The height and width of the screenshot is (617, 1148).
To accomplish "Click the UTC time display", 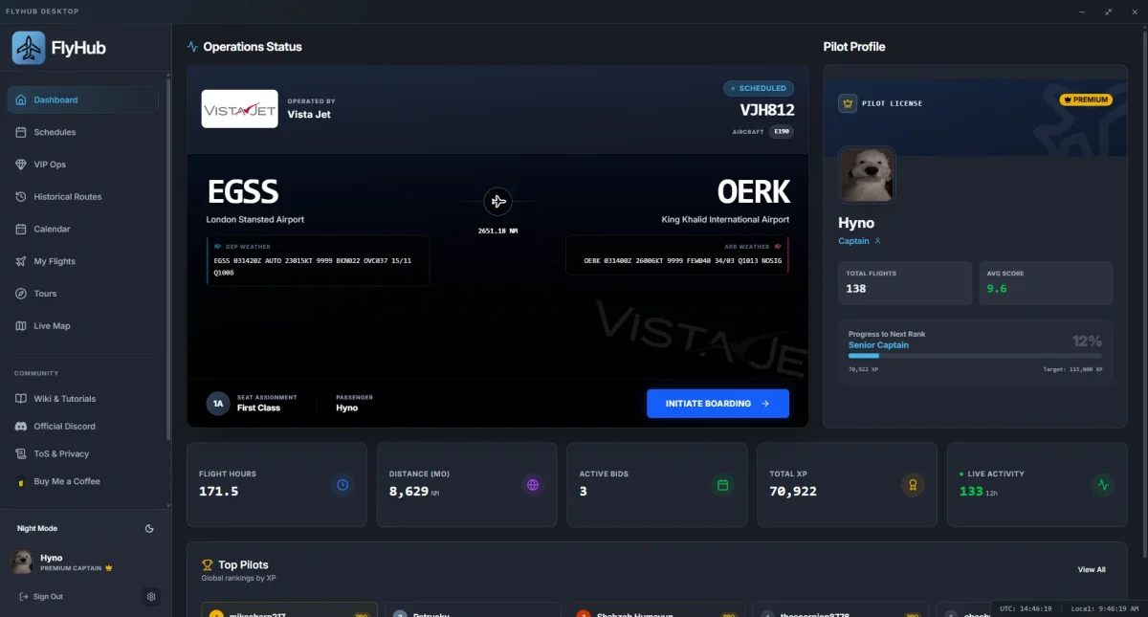I will 1027,608.
